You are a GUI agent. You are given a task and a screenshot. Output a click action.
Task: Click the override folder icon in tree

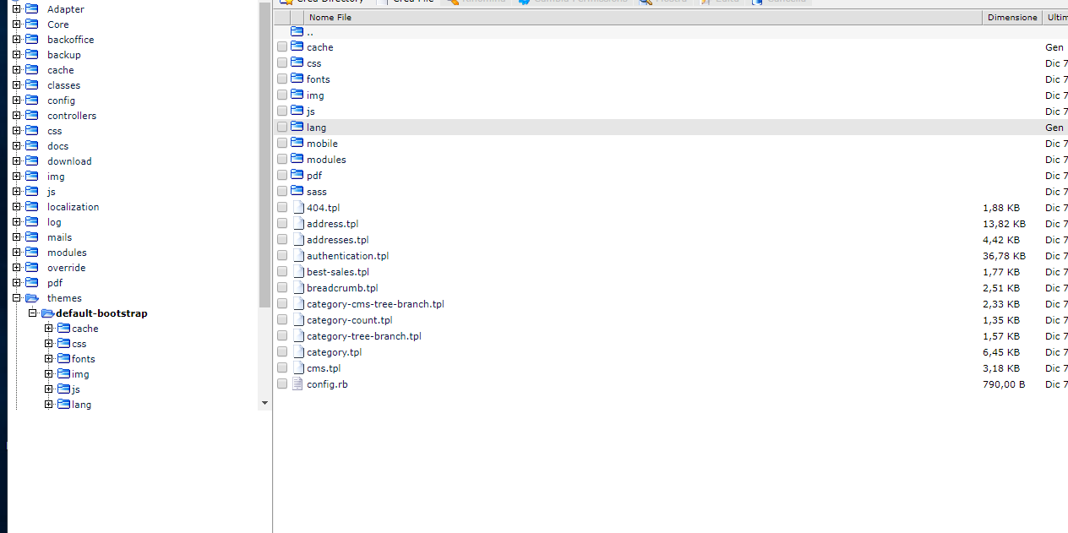tap(32, 267)
